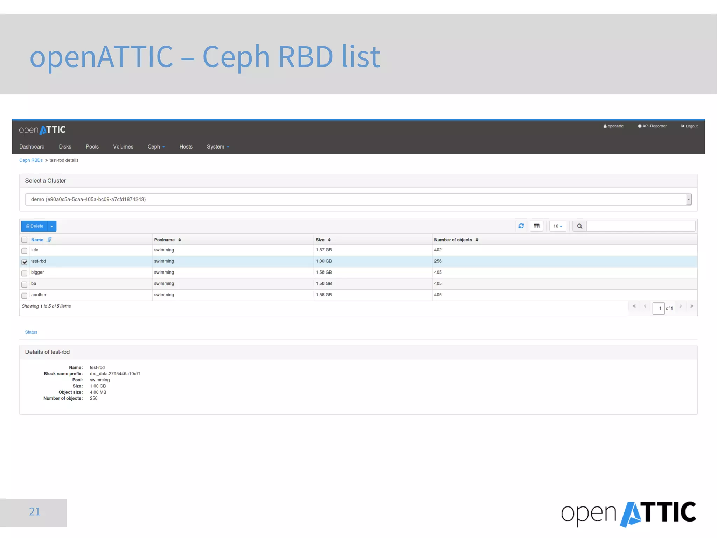Open the Pools menu item

coord(92,147)
